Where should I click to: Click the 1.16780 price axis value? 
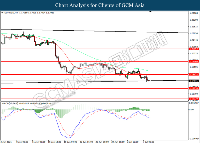(194, 94)
